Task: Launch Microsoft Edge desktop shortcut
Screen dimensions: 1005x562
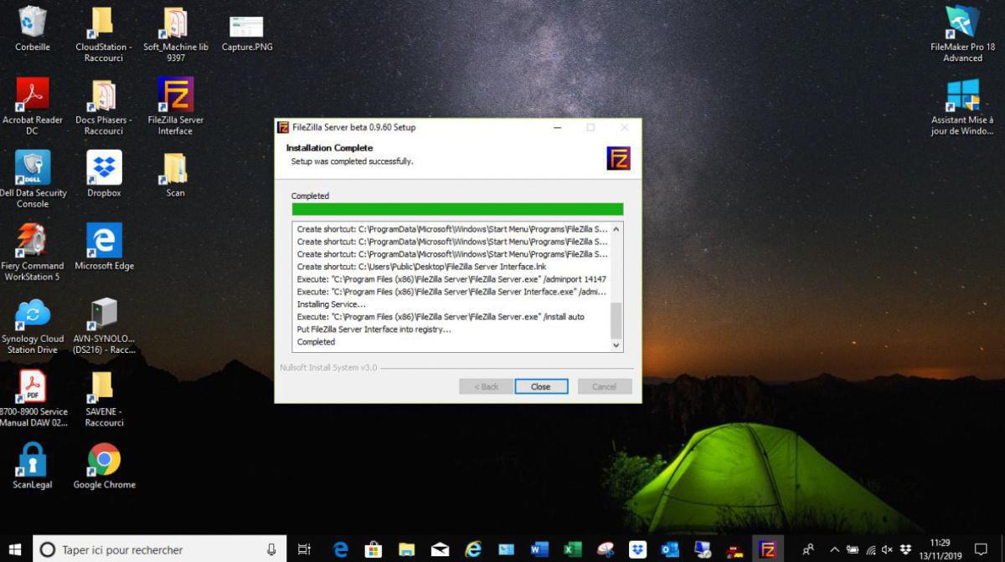Action: tap(104, 246)
